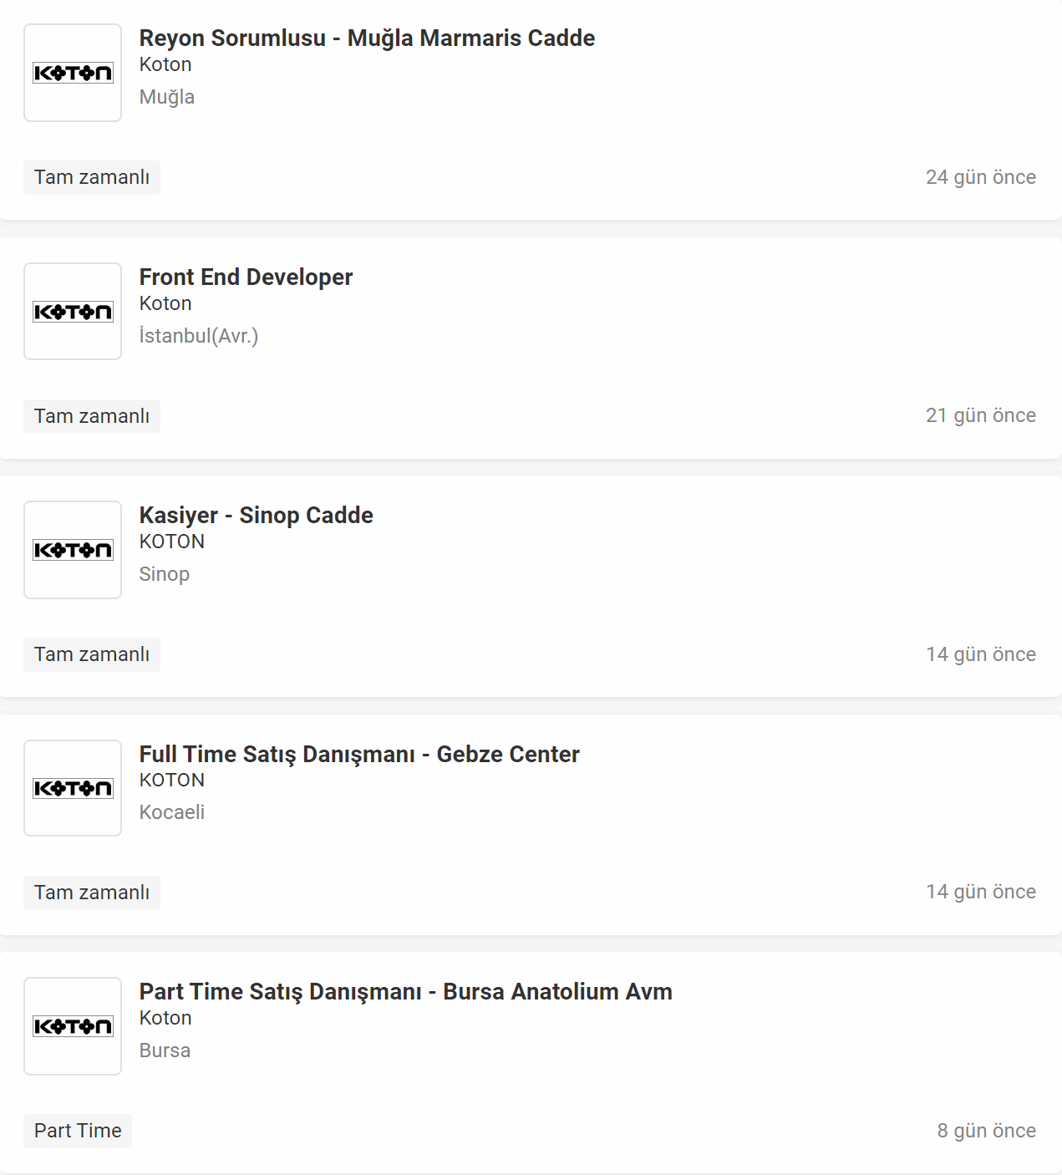Image resolution: width=1062 pixels, height=1175 pixels.
Task: Click Tam zamanlı tag on Kocaeli listing
Action: pos(92,893)
